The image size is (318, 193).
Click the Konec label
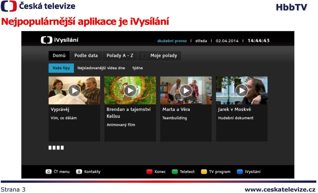click(160, 172)
